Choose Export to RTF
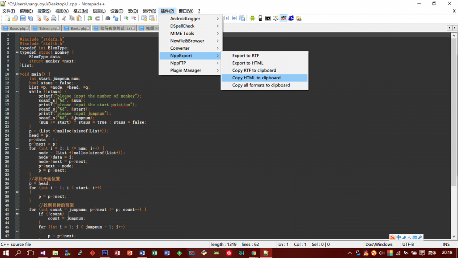Image resolution: width=458 pixels, height=258 pixels. [x=264, y=56]
